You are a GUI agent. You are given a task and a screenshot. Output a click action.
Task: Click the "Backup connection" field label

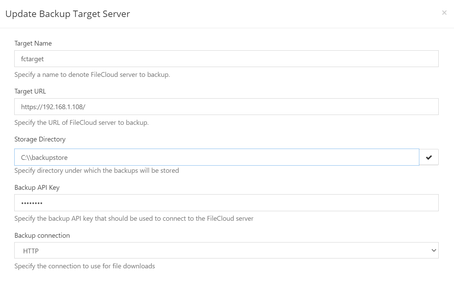tap(42, 235)
